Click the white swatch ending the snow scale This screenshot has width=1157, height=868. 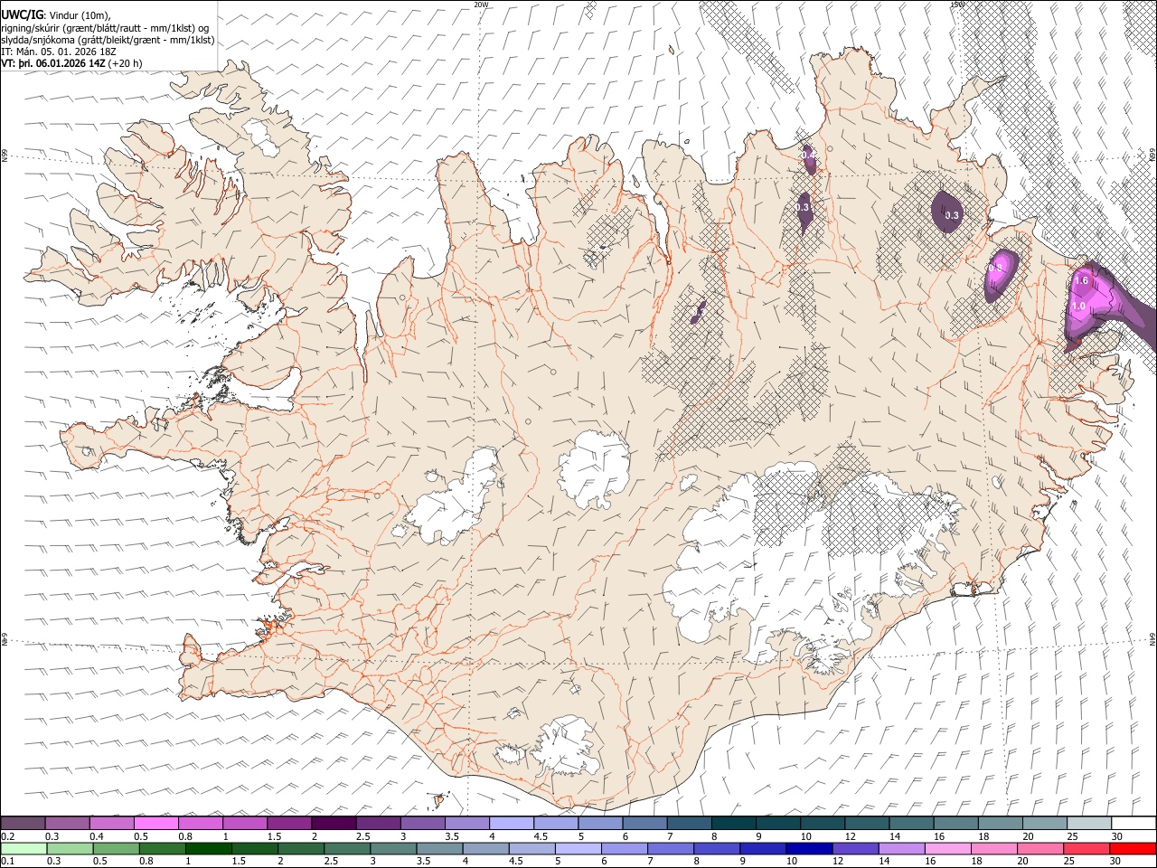tap(1133, 823)
